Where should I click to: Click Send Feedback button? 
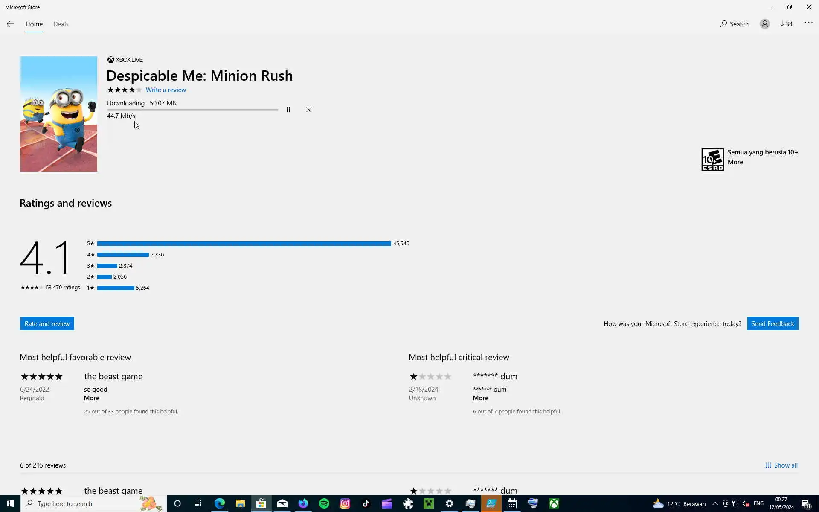coord(773,323)
